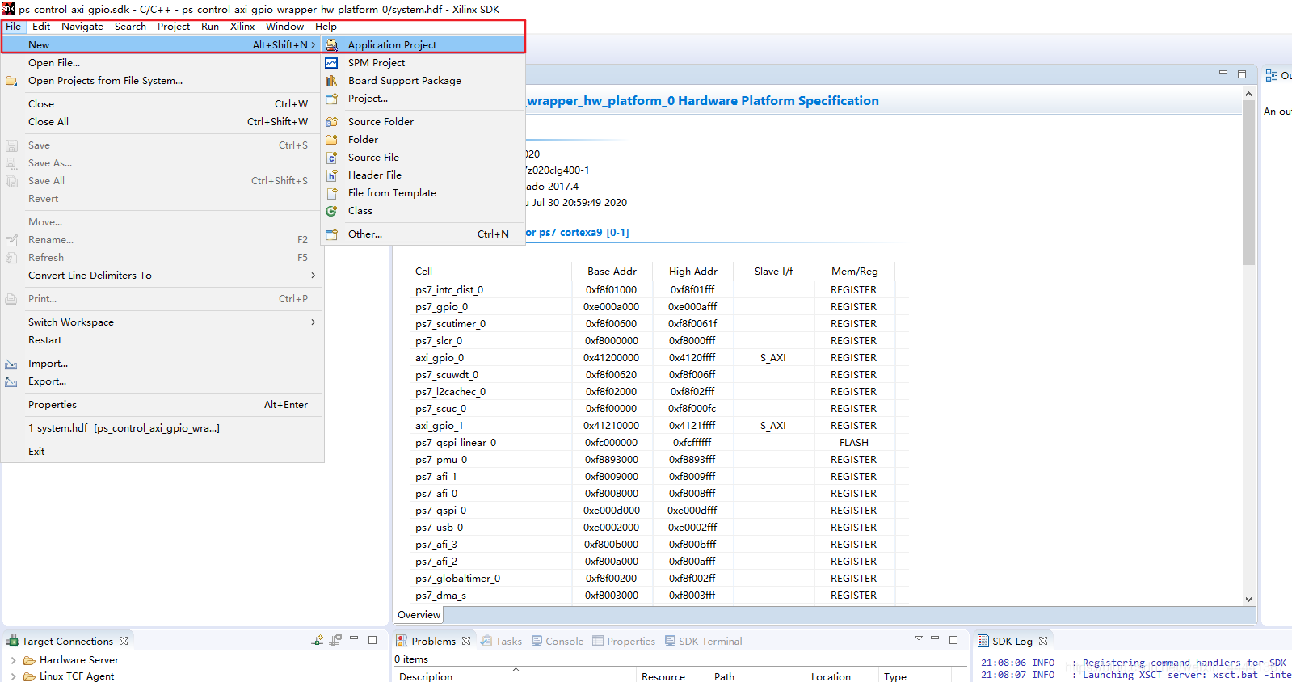1292x682 pixels.
Task: Maximize the Problems panel
Action: (953, 639)
